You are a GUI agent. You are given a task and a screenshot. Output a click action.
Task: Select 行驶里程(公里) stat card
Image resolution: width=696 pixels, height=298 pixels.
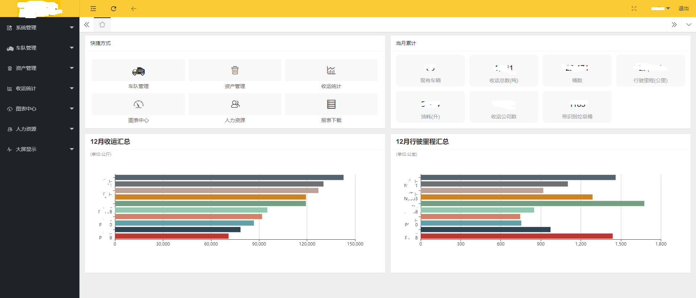point(651,71)
